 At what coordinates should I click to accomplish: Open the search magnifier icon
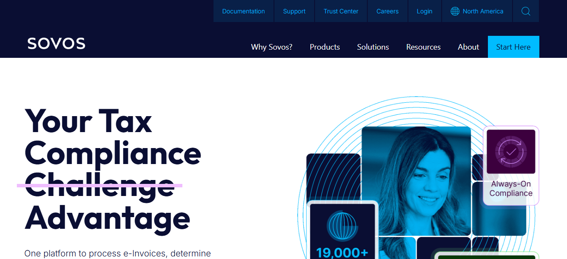pyautogui.click(x=526, y=11)
